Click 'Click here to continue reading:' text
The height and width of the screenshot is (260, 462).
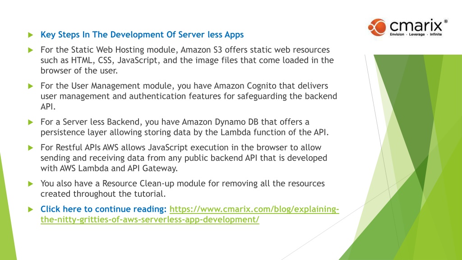[103, 209]
